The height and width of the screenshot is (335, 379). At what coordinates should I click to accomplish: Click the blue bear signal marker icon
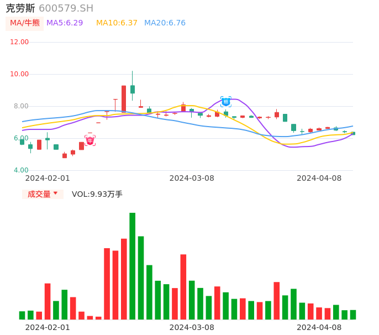pyautogui.click(x=226, y=102)
